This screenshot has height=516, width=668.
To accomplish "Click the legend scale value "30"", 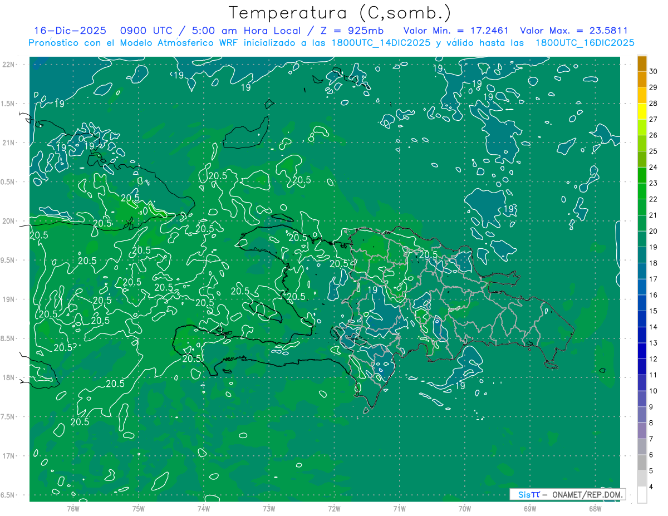I will coord(653,71).
